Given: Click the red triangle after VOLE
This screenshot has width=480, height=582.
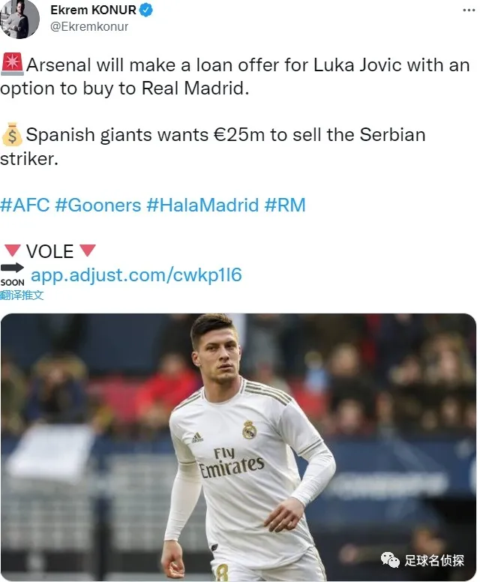Looking at the screenshot, I should coord(88,250).
